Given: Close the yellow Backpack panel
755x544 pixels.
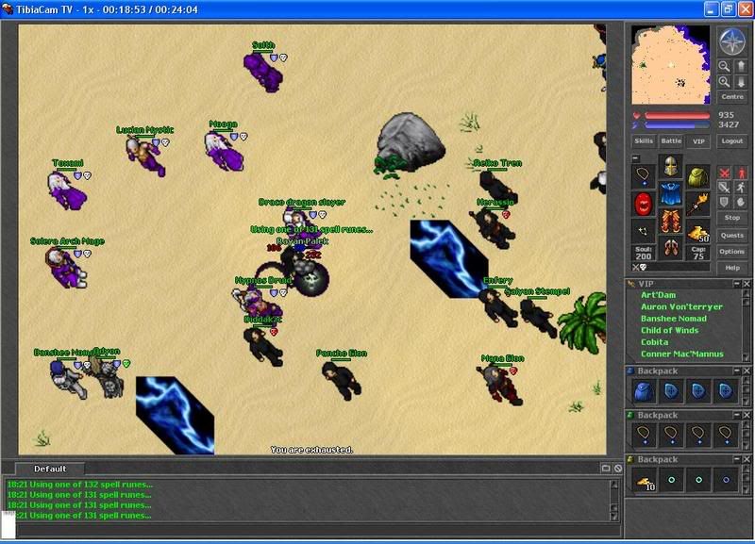Looking at the screenshot, I should (747, 459).
